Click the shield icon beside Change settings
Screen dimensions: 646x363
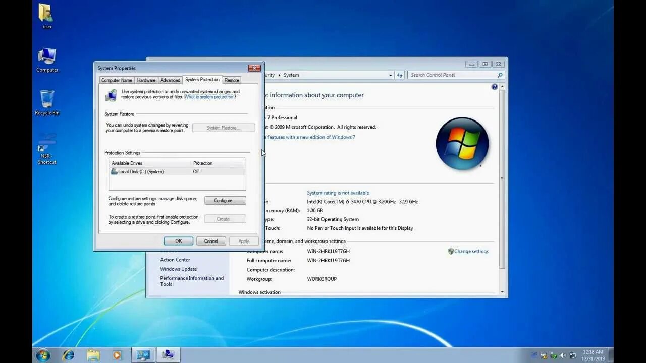[451, 251]
